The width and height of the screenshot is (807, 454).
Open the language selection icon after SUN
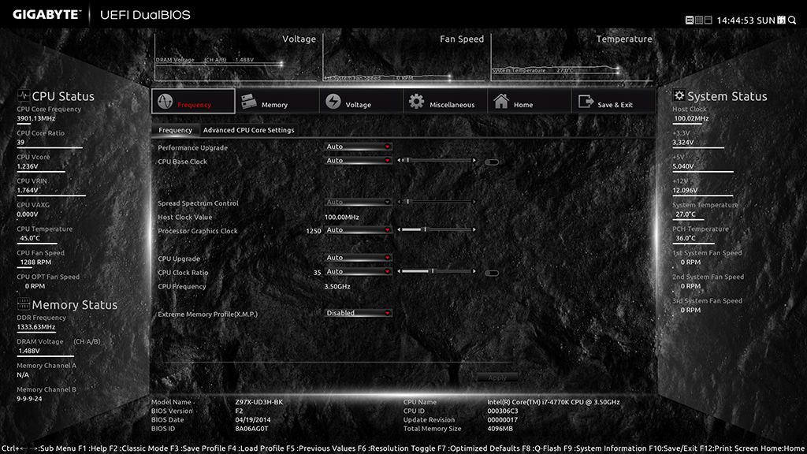click(781, 20)
